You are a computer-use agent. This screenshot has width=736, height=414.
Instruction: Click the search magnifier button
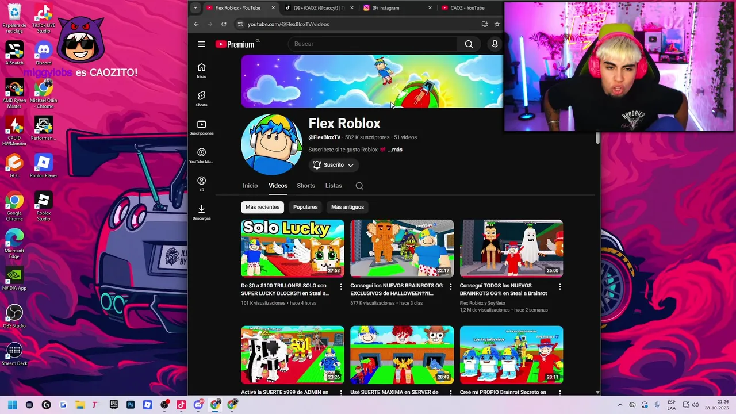tap(469, 44)
